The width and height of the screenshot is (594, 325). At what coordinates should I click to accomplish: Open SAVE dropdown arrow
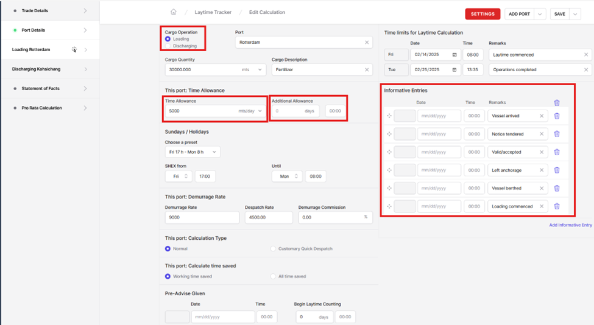(575, 14)
